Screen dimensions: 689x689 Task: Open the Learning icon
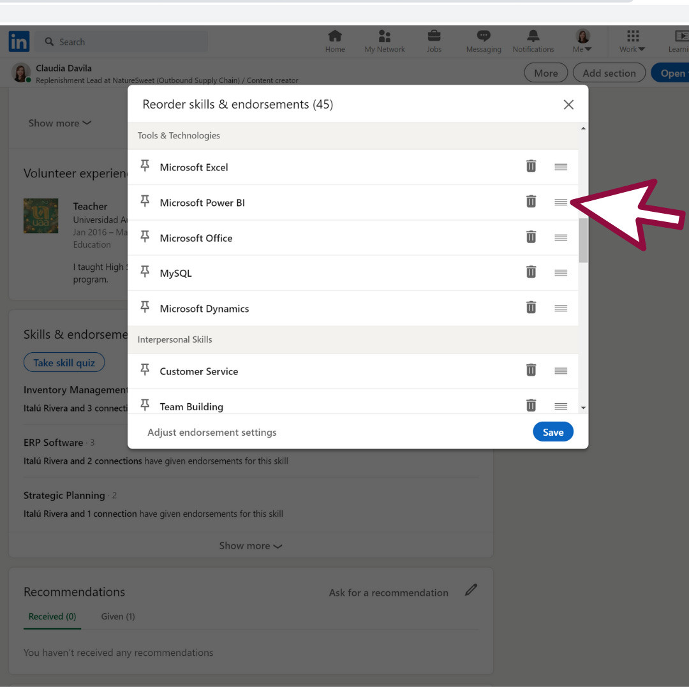tap(679, 41)
